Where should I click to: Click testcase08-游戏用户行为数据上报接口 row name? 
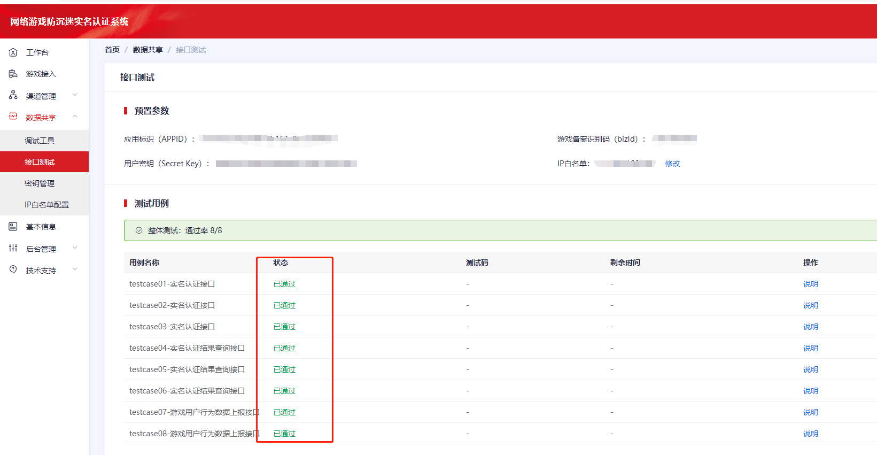[x=195, y=434]
